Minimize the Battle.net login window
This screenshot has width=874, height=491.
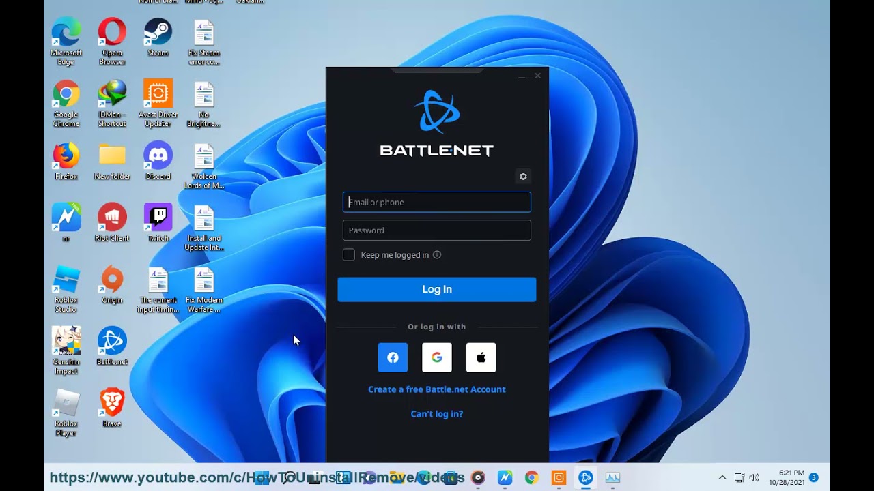click(x=522, y=76)
